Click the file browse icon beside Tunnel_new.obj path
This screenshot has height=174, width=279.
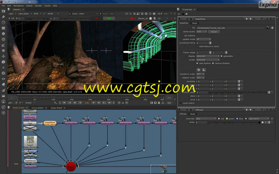[x=267, y=28]
